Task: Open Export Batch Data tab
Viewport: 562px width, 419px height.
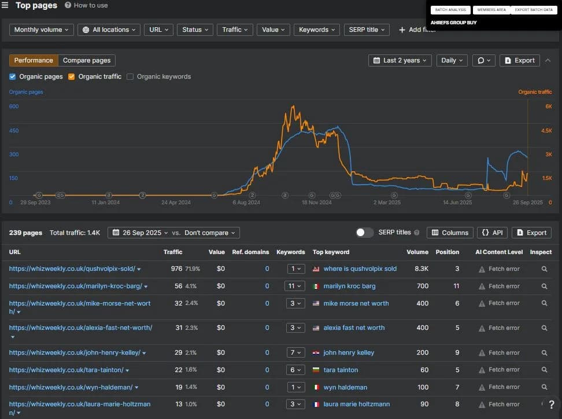Action: coord(534,10)
